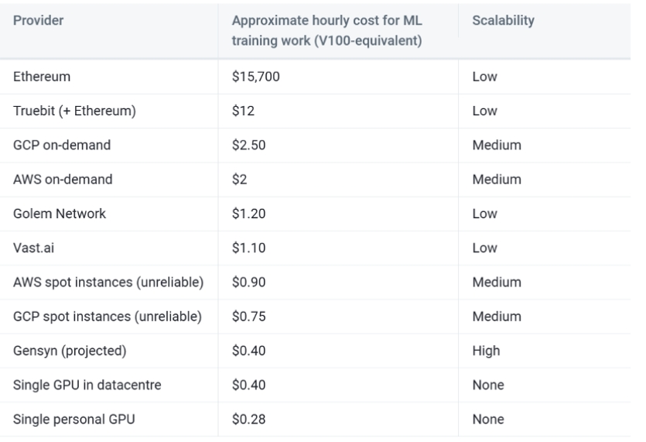Select Golem Network's Low scalability value
Image resolution: width=646 pixels, height=442 pixels.
[484, 214]
